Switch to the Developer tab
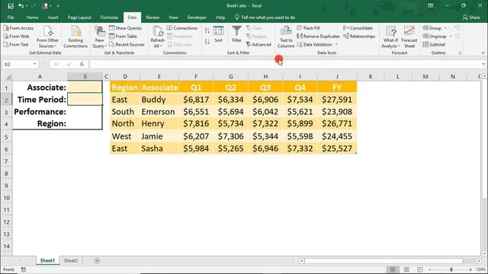 197,18
